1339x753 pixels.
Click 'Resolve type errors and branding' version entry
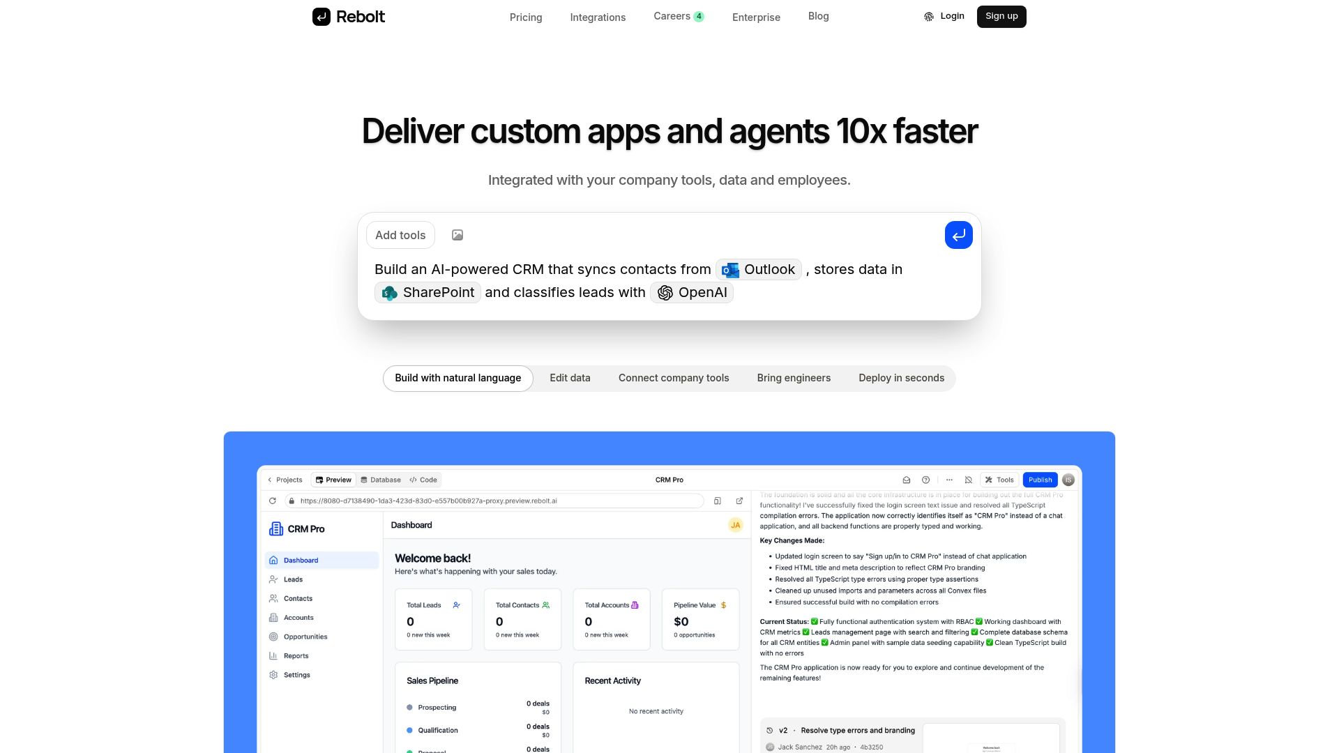858,731
